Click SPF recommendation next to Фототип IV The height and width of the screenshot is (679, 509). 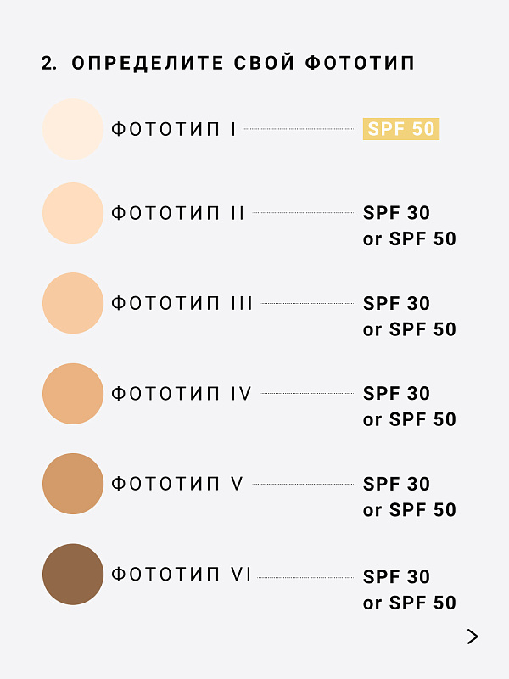tap(409, 407)
